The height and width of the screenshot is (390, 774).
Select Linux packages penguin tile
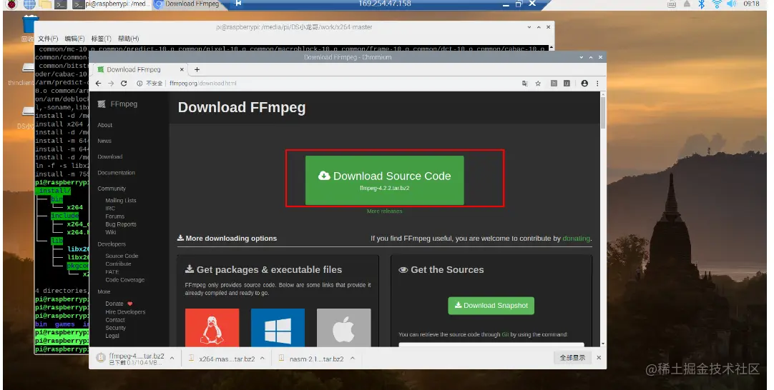coord(212,327)
